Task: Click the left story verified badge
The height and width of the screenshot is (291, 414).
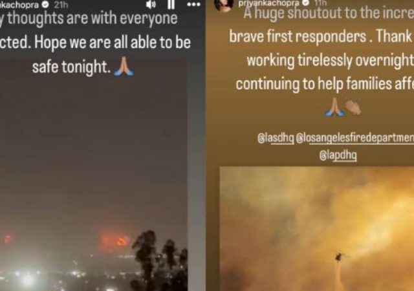Action: [45, 5]
